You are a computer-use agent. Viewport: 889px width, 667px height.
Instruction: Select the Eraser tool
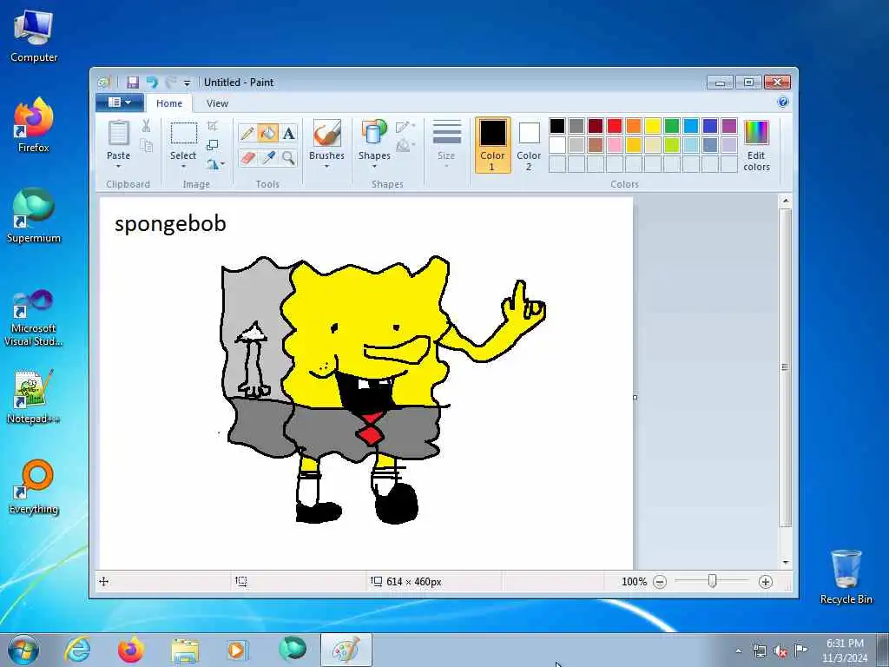click(x=247, y=158)
